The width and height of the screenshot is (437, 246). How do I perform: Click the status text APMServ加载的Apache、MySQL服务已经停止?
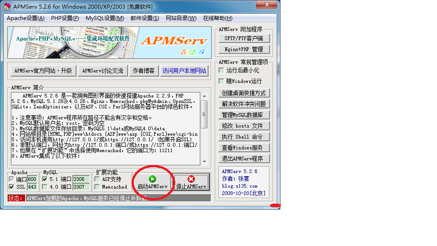point(86,198)
